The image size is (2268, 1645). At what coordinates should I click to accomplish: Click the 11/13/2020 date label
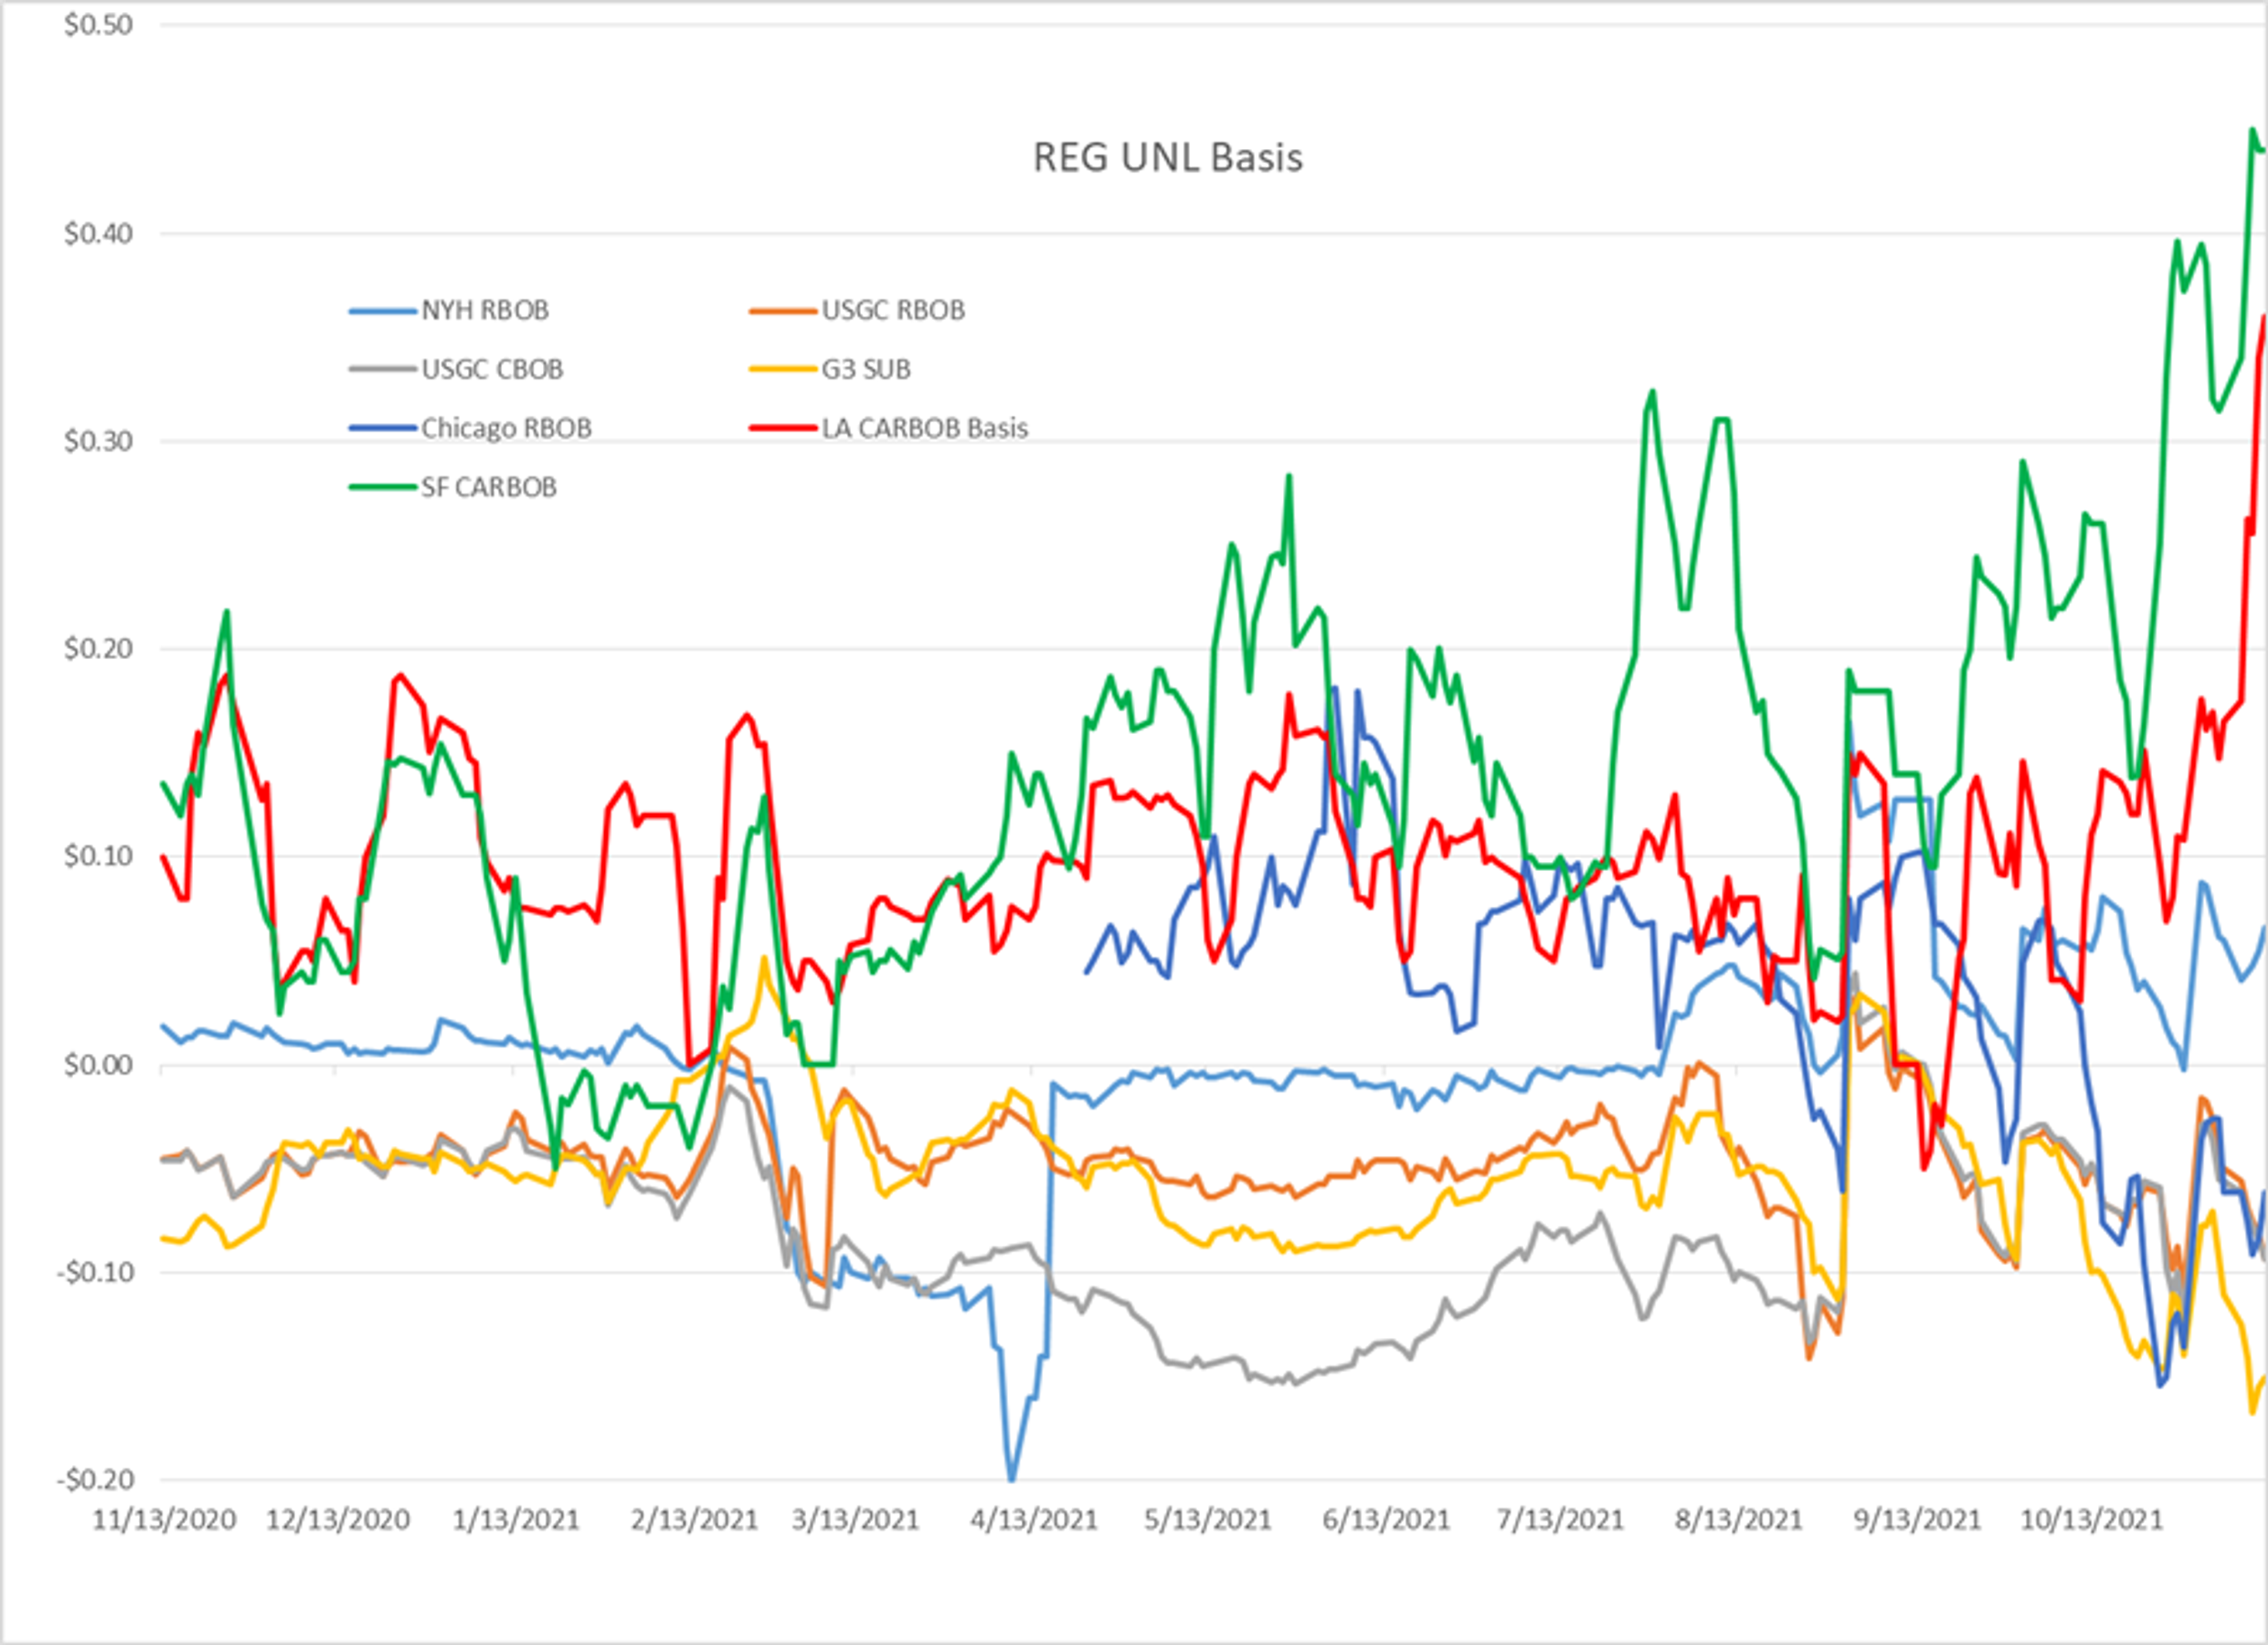pyautogui.click(x=164, y=1520)
